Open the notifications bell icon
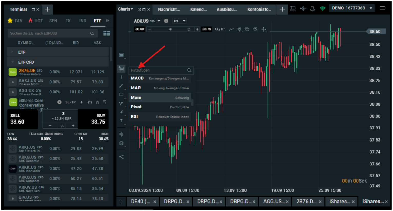The width and height of the screenshot is (393, 211). tap(312, 8)
